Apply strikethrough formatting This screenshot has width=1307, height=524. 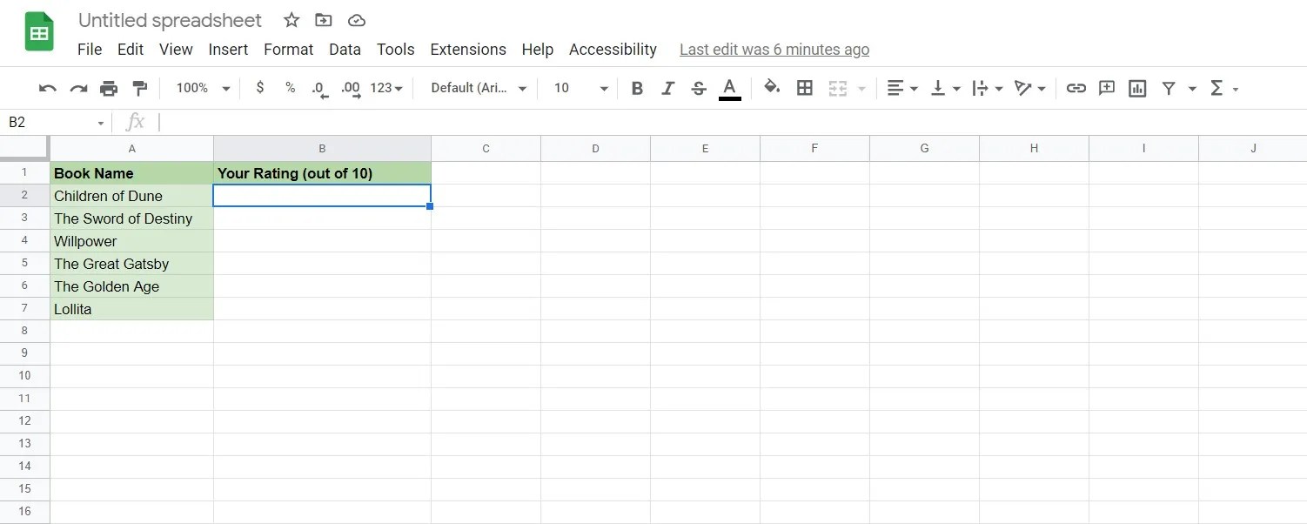coord(699,88)
